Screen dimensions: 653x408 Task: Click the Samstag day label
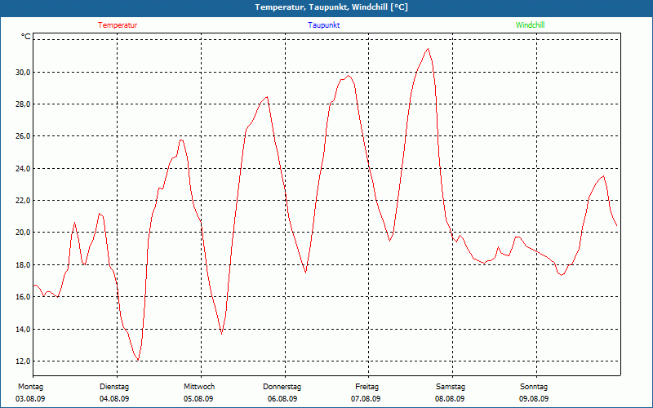pos(451,387)
